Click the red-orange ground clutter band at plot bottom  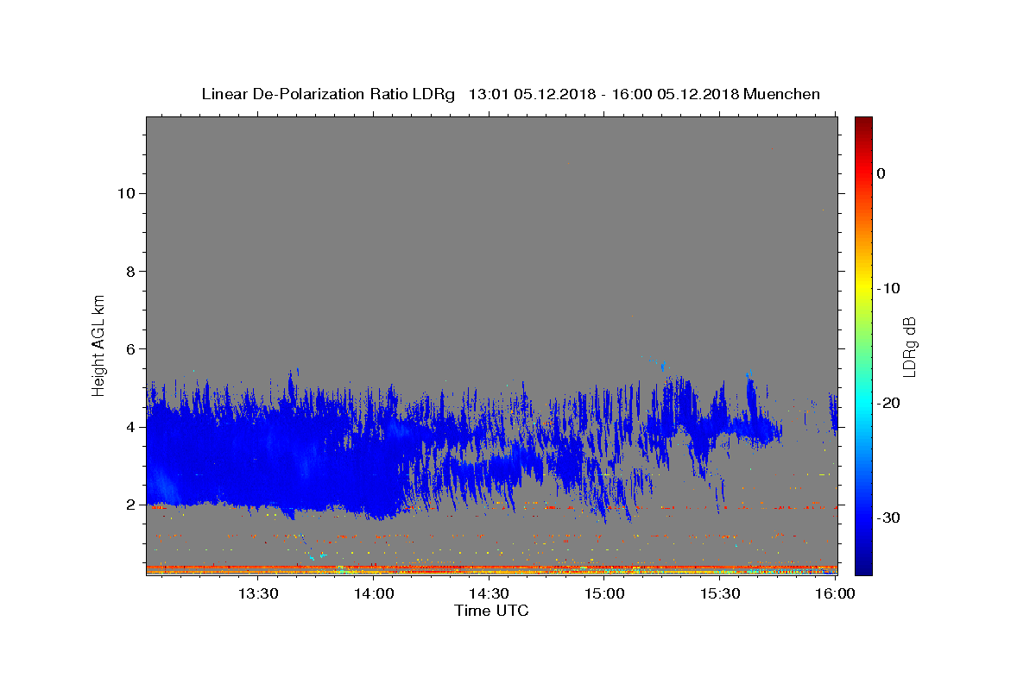click(491, 568)
